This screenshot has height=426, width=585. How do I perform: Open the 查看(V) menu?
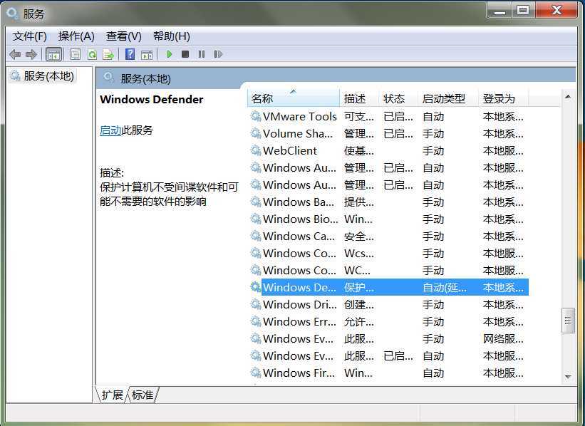click(x=124, y=36)
